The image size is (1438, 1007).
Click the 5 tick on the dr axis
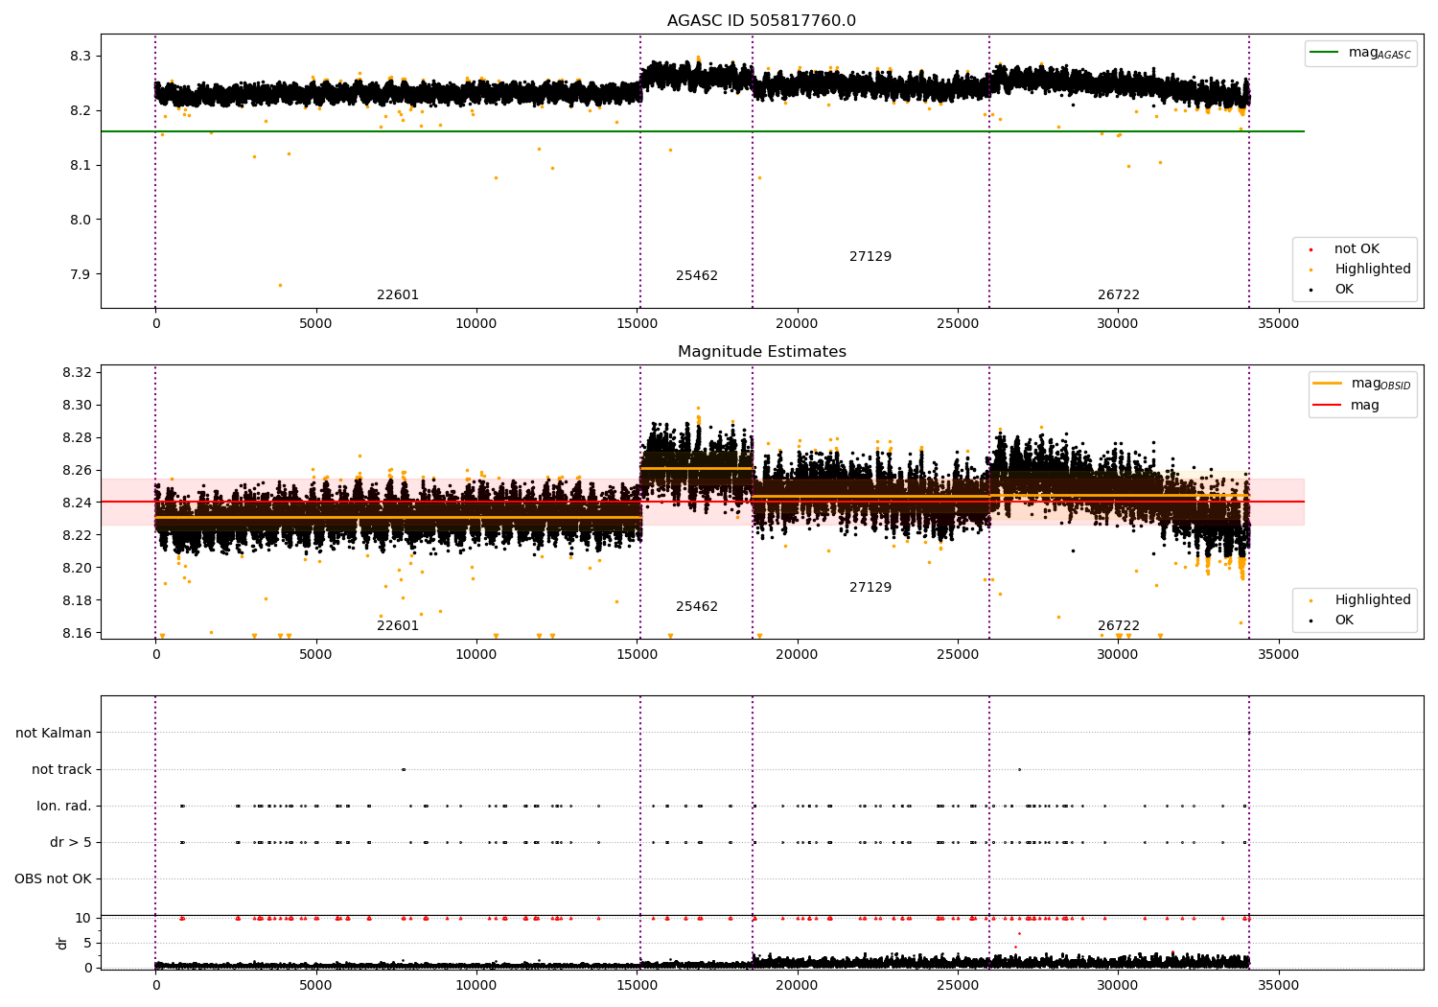pyautogui.click(x=87, y=944)
